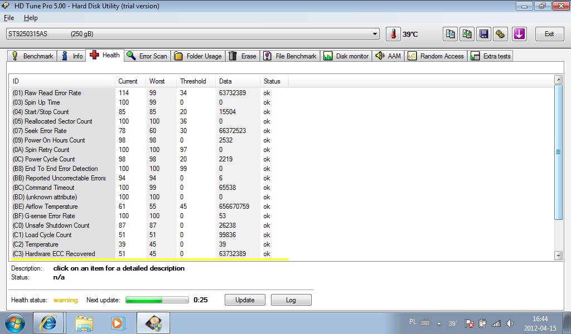
Task: Switch to the Info tab
Action: point(71,56)
